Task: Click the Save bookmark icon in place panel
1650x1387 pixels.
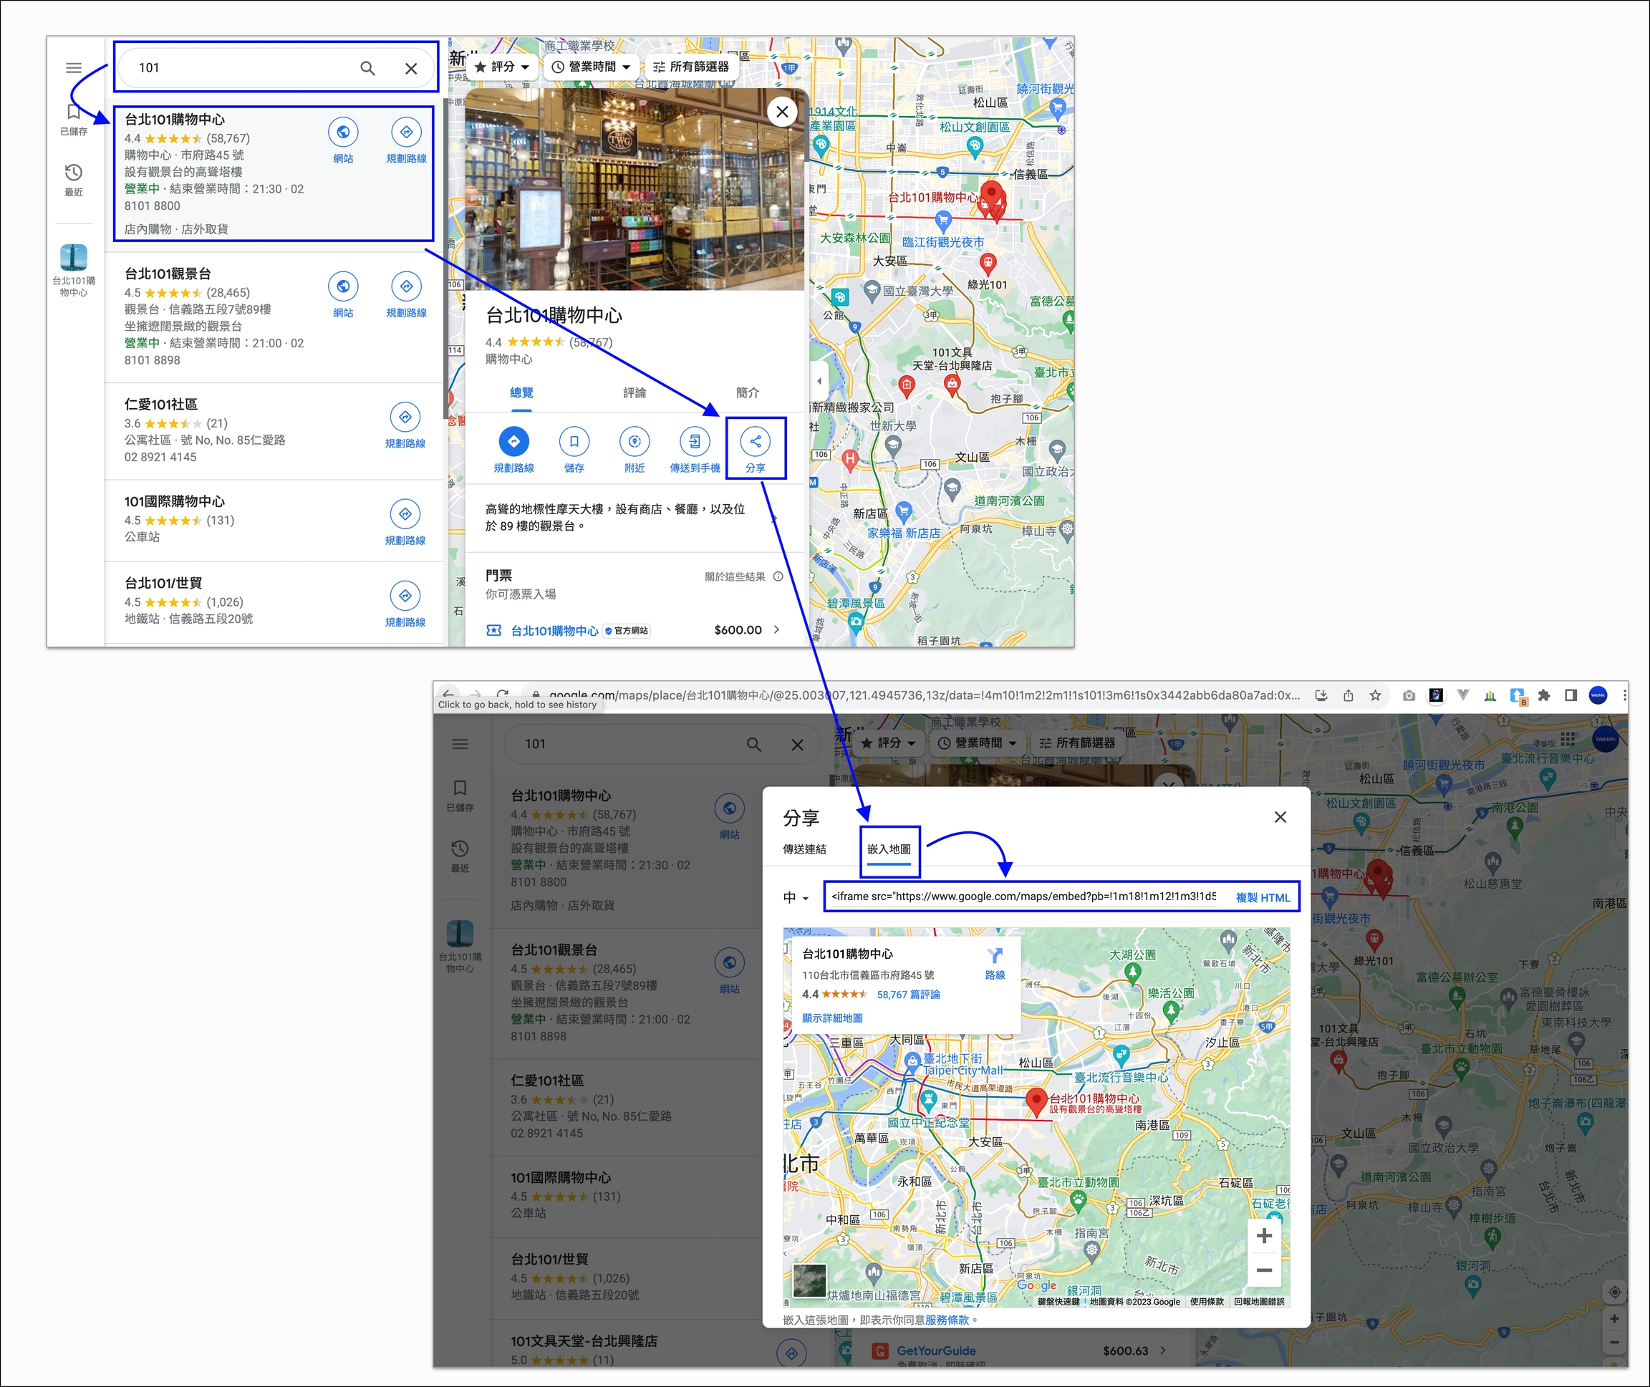Action: (x=574, y=442)
